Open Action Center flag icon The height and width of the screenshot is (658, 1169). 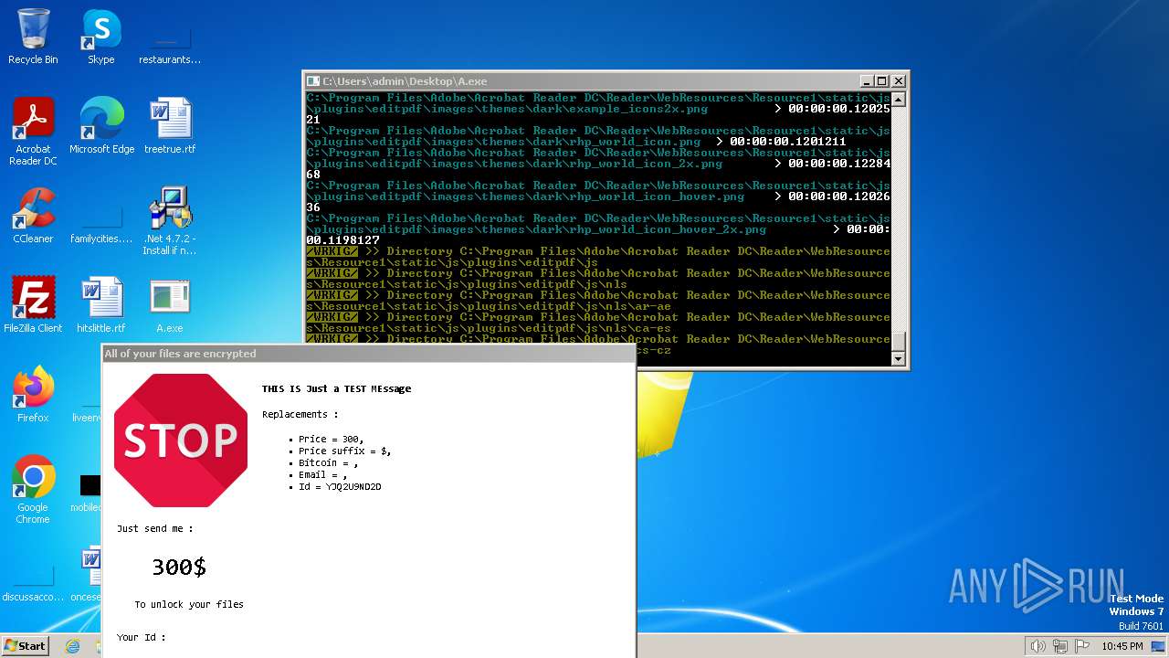click(1082, 646)
